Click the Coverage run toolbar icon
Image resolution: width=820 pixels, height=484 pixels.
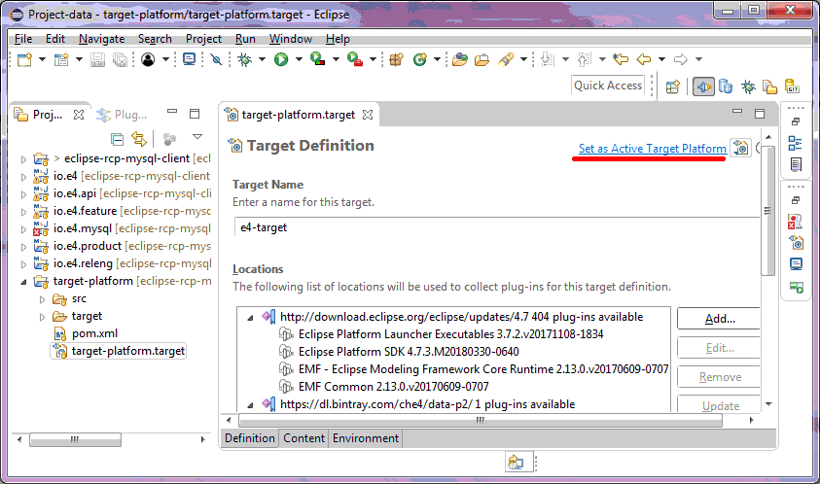317,59
